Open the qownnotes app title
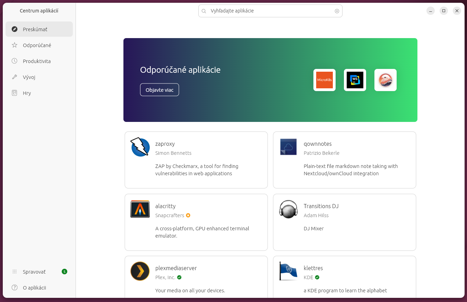This screenshot has height=302, width=467. (x=318, y=144)
